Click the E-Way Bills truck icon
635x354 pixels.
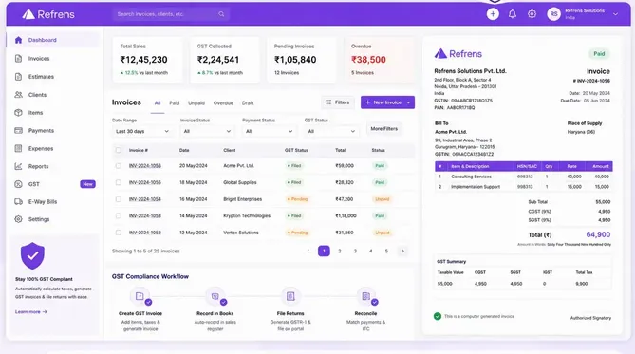[x=18, y=201]
